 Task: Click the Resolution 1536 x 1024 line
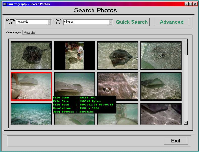[76, 108]
